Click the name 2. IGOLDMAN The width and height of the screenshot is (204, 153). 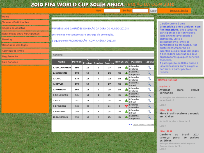coord(60,73)
